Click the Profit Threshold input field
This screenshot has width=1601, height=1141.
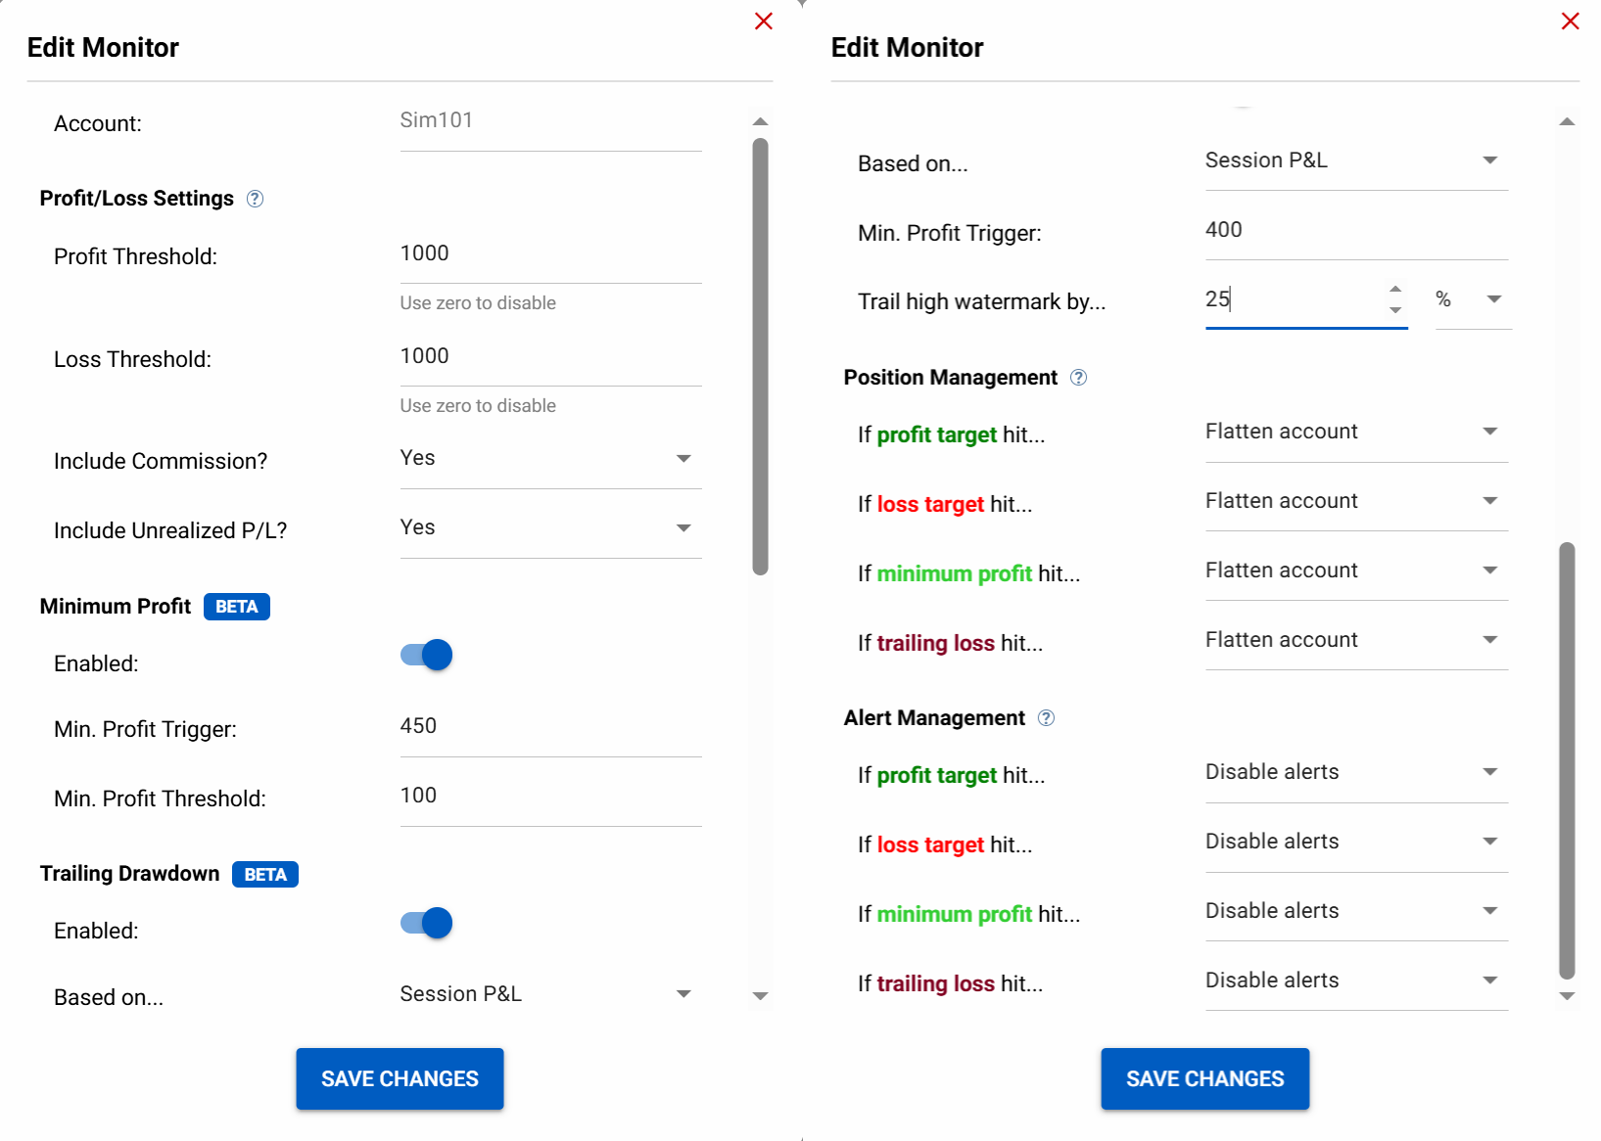(550, 253)
